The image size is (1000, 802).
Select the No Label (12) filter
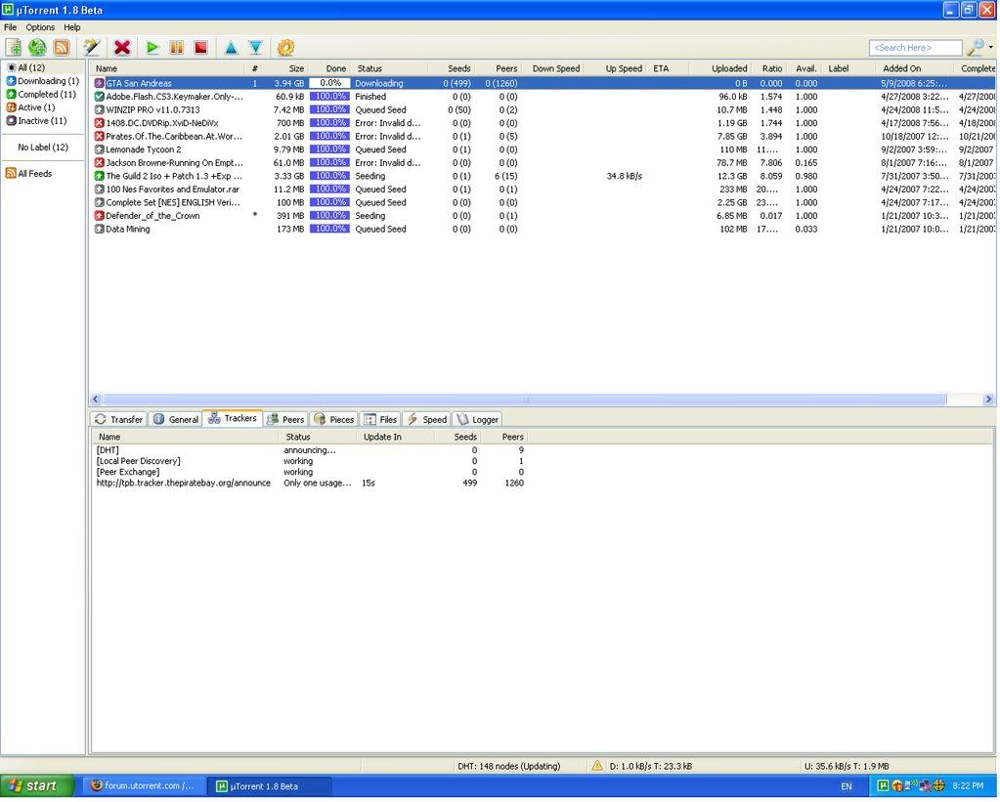point(43,148)
